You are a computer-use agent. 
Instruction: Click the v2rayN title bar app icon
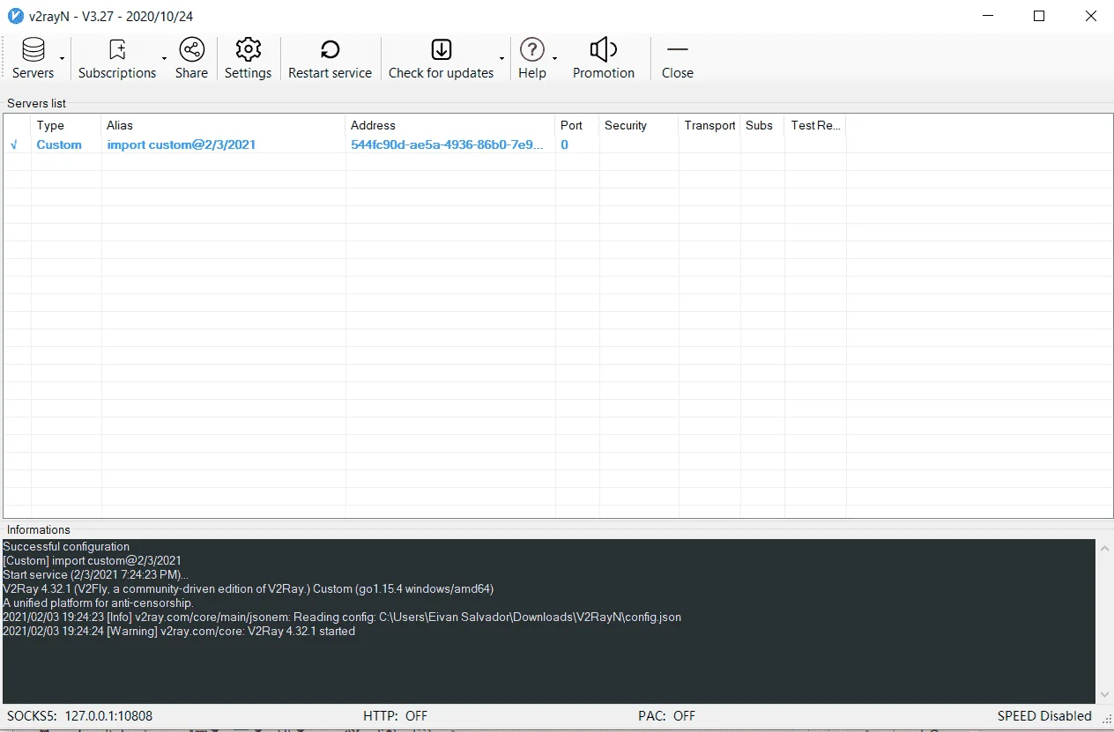[x=15, y=16]
